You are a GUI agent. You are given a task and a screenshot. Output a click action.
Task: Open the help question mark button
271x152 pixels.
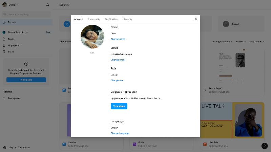(265, 146)
